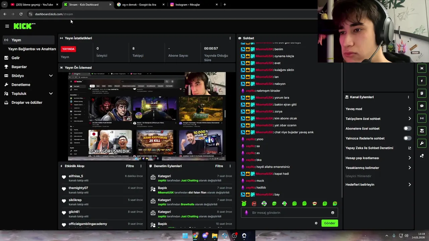Open Kanal Eylemleri three-dot menu
The width and height of the screenshot is (429, 241).
tap(408, 97)
